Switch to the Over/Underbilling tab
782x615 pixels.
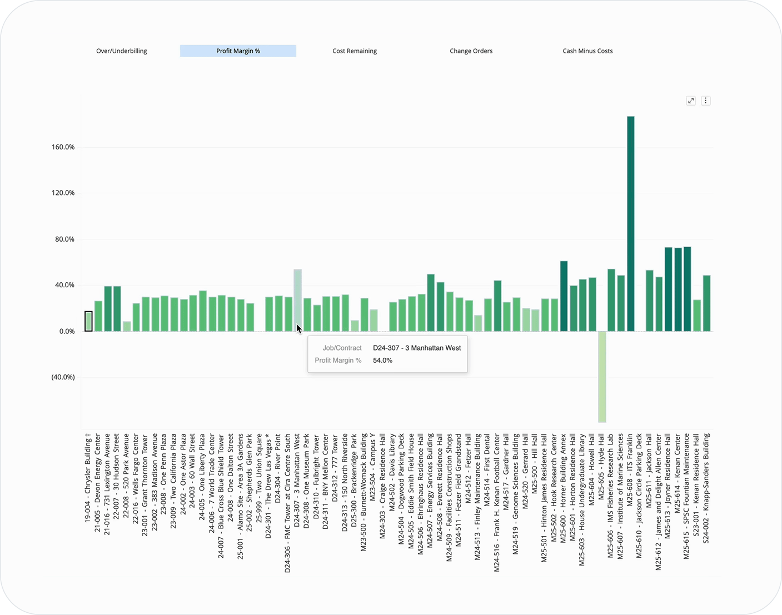tap(122, 51)
